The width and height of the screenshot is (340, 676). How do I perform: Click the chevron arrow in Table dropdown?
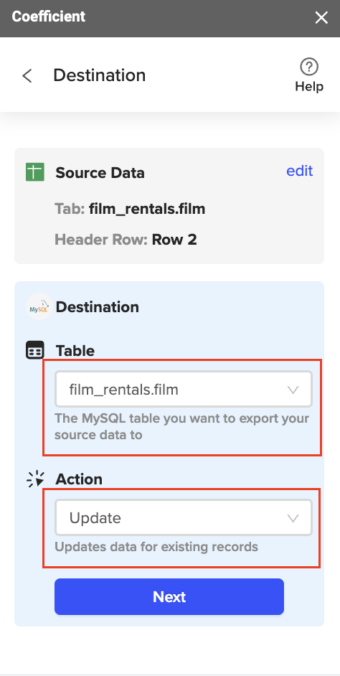coord(293,390)
